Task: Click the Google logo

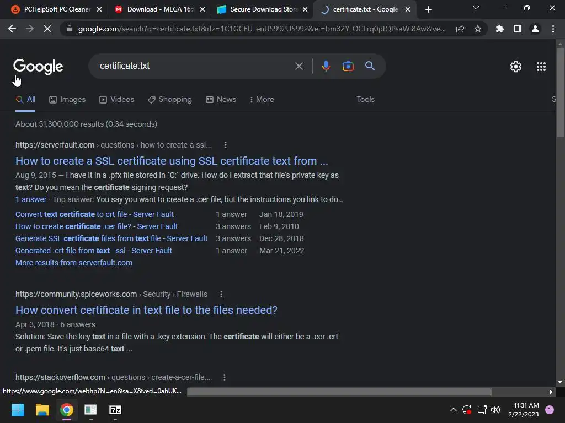Action: coord(38,67)
